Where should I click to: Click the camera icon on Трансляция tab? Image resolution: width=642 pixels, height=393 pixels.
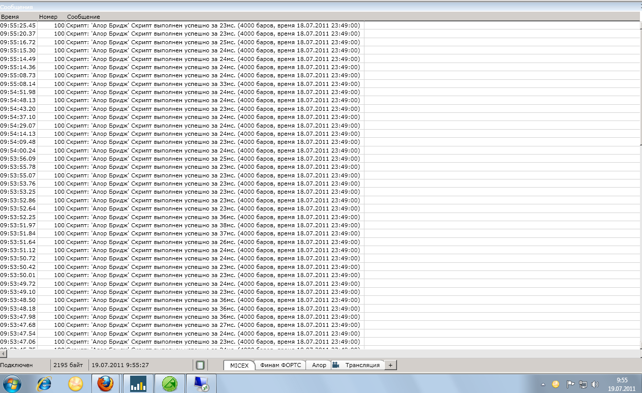click(x=336, y=365)
